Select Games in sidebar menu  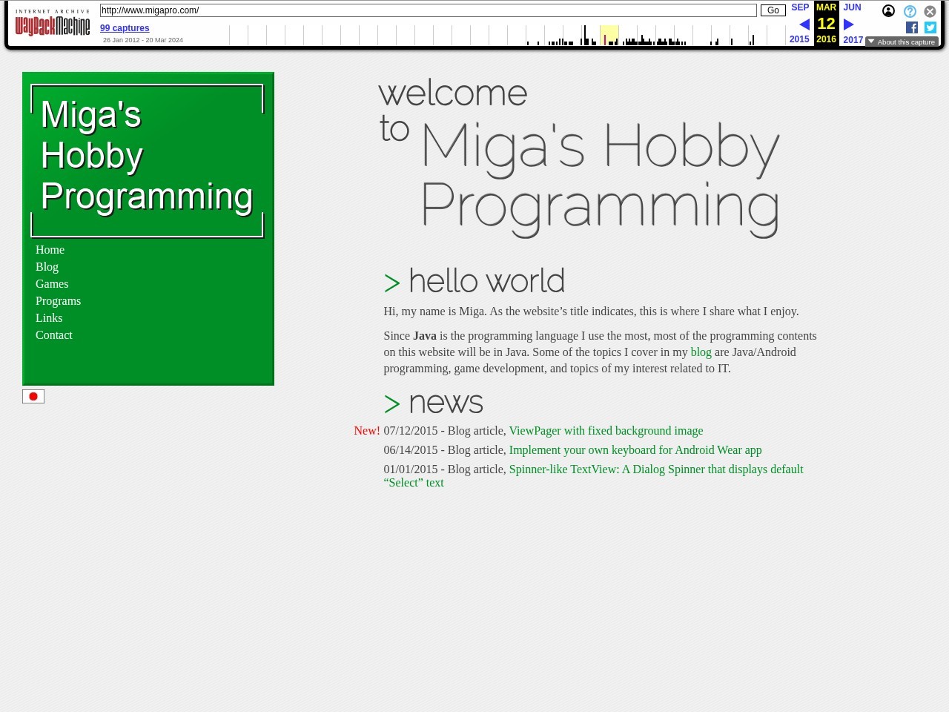[52, 284]
